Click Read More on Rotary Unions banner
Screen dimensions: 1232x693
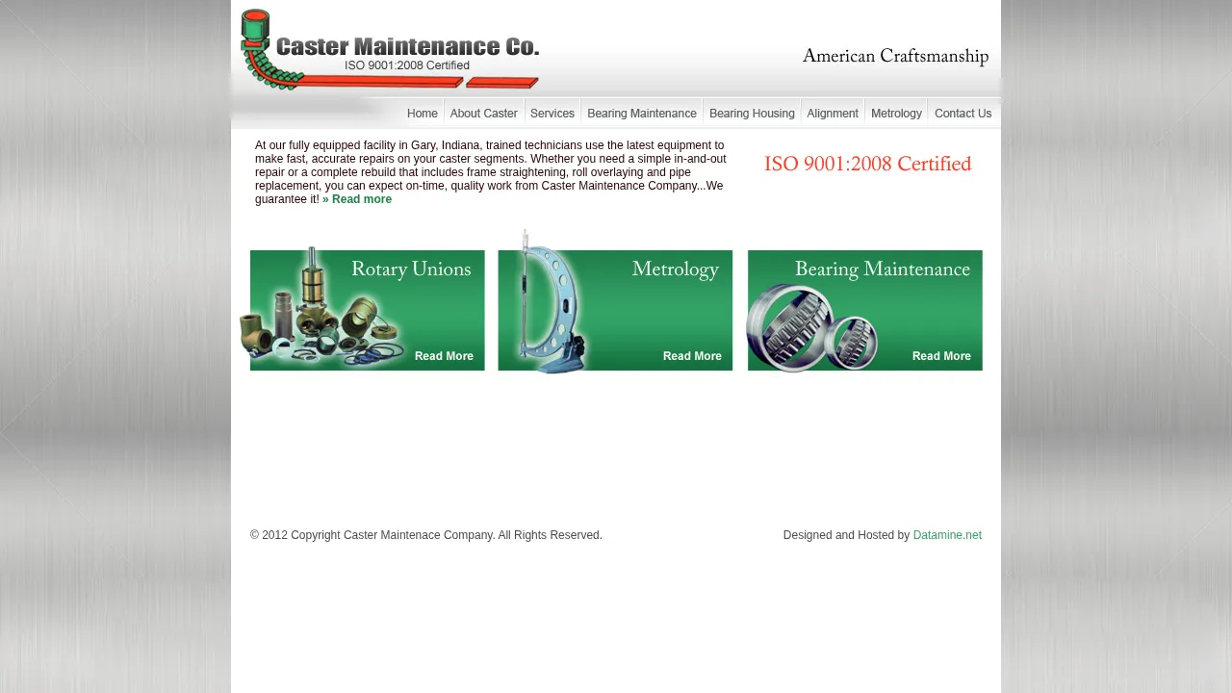click(x=444, y=356)
